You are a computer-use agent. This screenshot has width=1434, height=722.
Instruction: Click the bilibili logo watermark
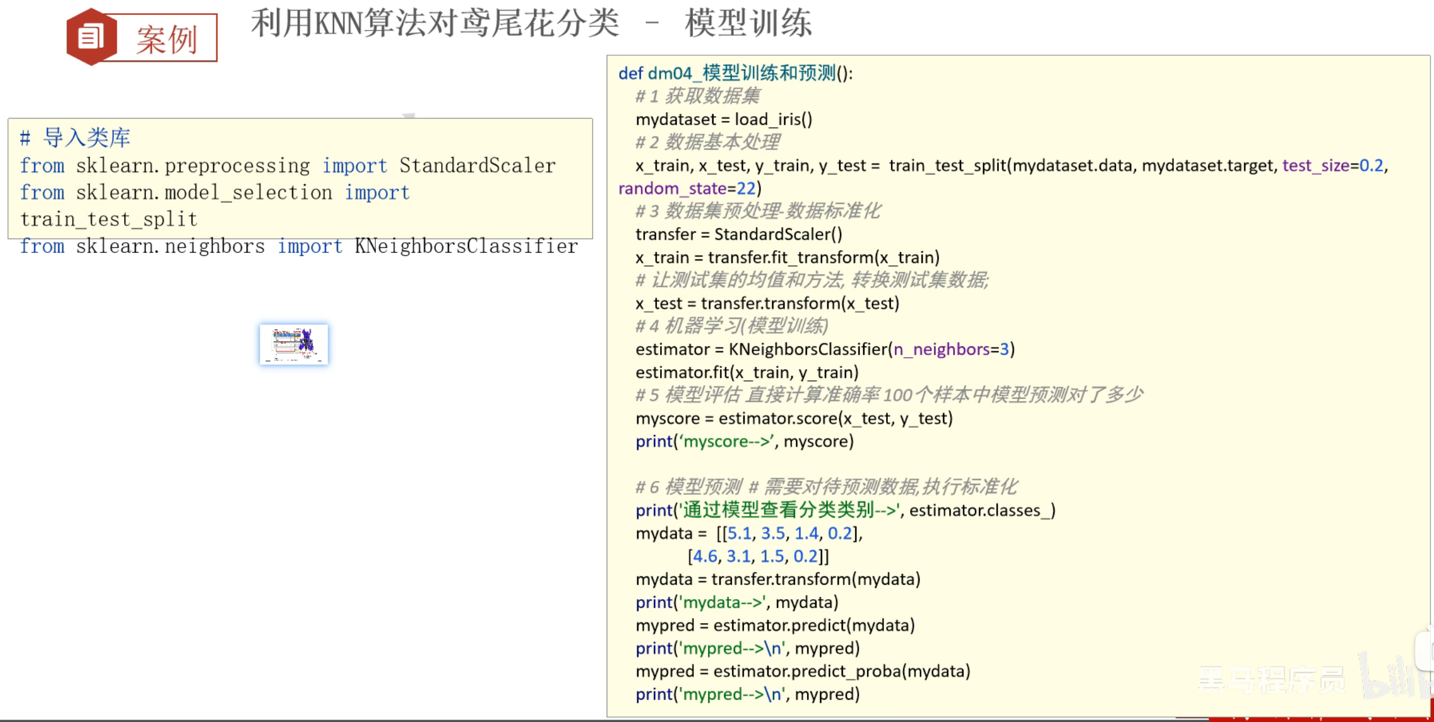pos(1391,677)
